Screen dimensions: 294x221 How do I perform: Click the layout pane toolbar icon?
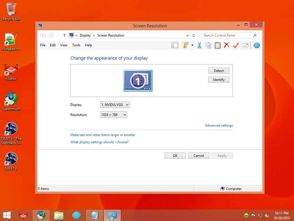[175, 45]
